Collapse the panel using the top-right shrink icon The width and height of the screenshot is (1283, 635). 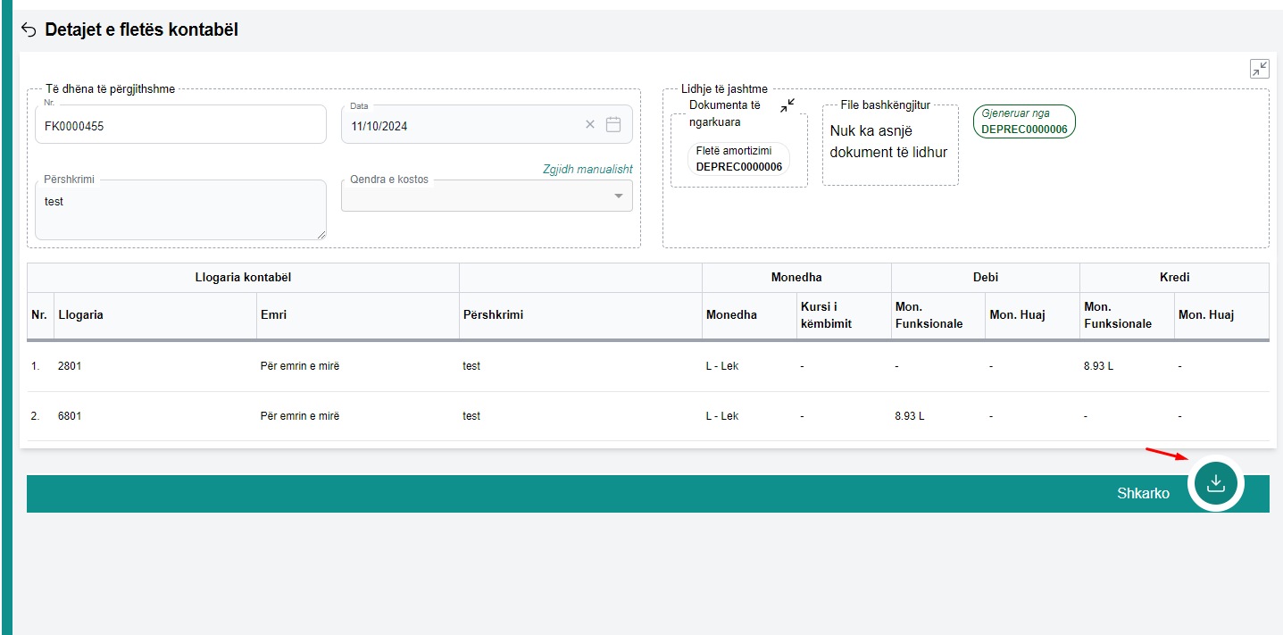tap(1259, 69)
